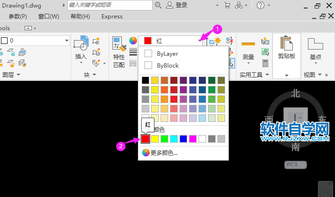
Task: Click the layer lock icon
Action: 11,52
